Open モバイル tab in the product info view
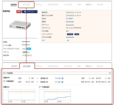Viewport: 114px width, 105px height. 100,5
